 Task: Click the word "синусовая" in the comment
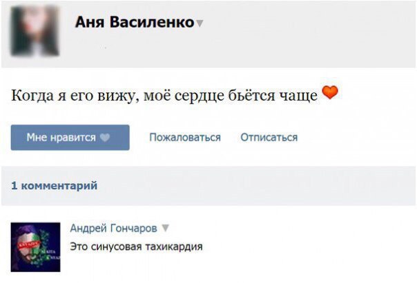pyautogui.click(x=116, y=247)
